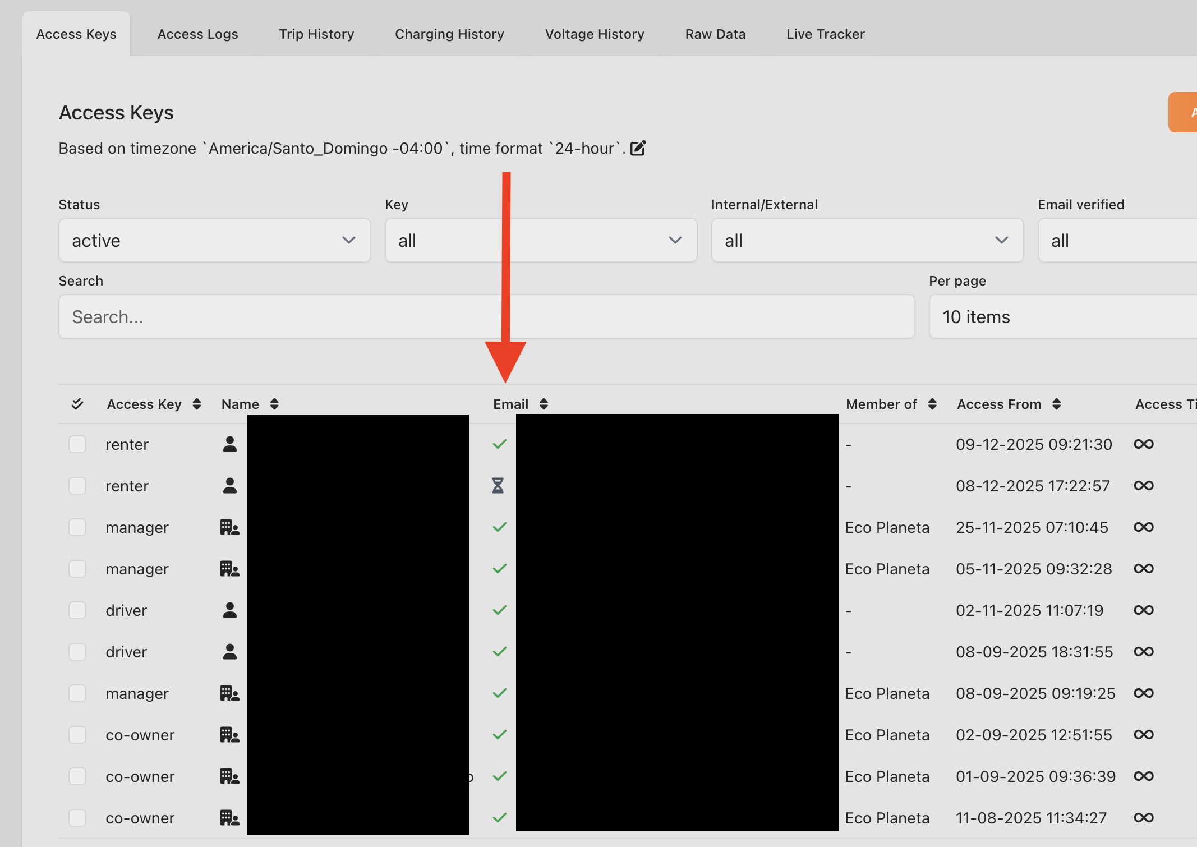This screenshot has width=1197, height=847.
Task: Click the hourglass pending email icon
Action: pos(498,486)
